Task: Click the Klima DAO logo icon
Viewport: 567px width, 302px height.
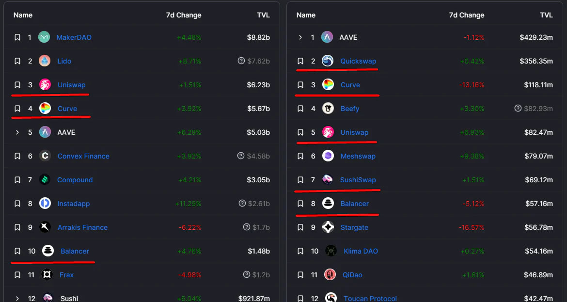Action: (x=331, y=251)
